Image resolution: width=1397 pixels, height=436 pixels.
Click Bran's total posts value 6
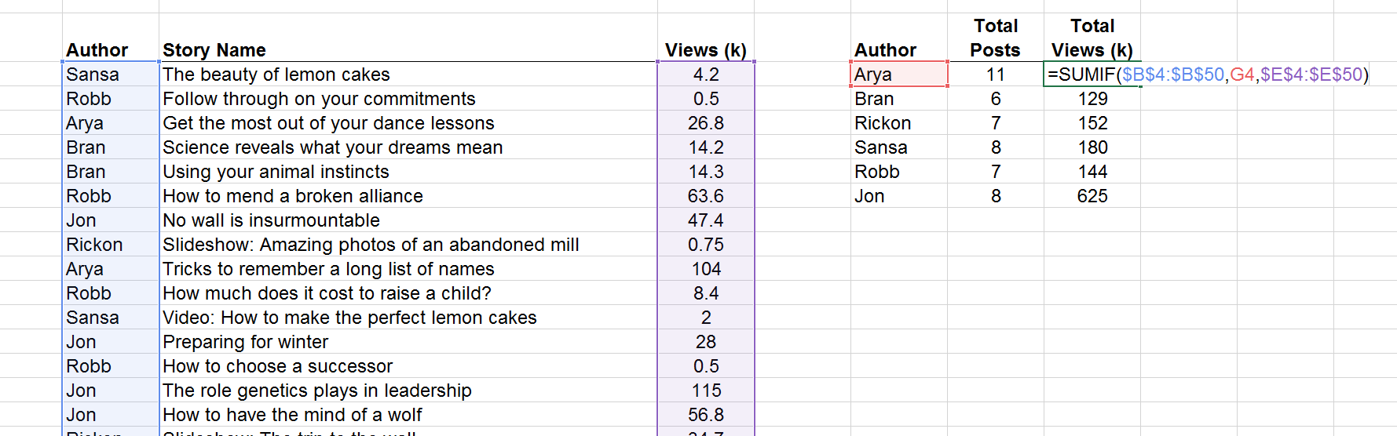(995, 99)
